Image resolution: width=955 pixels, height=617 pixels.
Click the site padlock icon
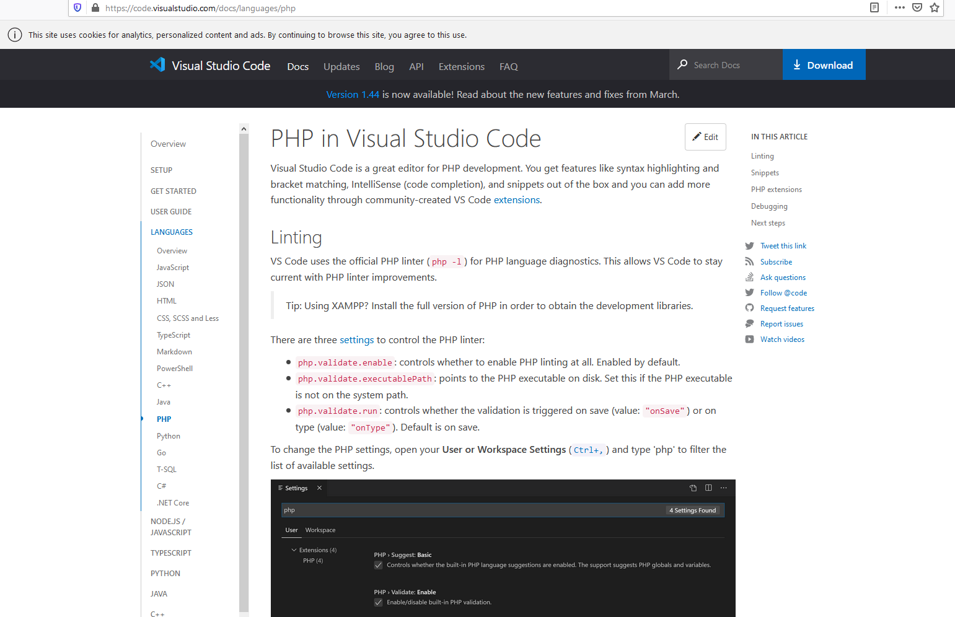coord(95,8)
